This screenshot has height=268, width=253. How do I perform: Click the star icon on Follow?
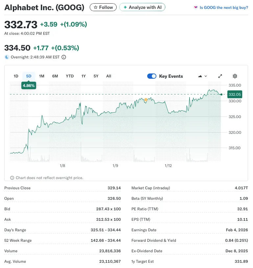(96, 7)
